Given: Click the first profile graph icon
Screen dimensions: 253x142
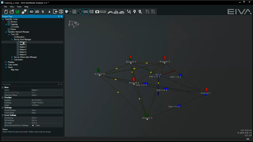Looking at the screenshot, I should [110, 12].
